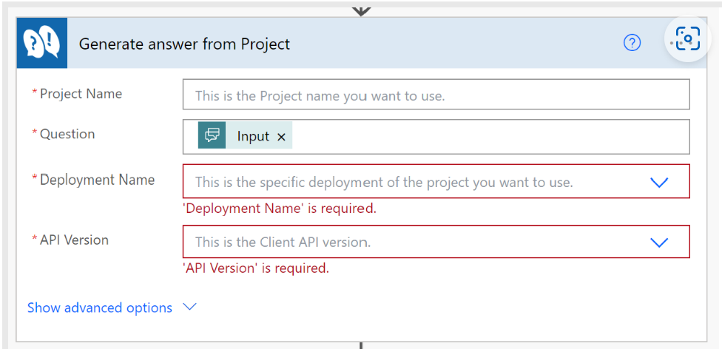Click the Project Name label
Screen dimensions: 722x349
(x=81, y=94)
